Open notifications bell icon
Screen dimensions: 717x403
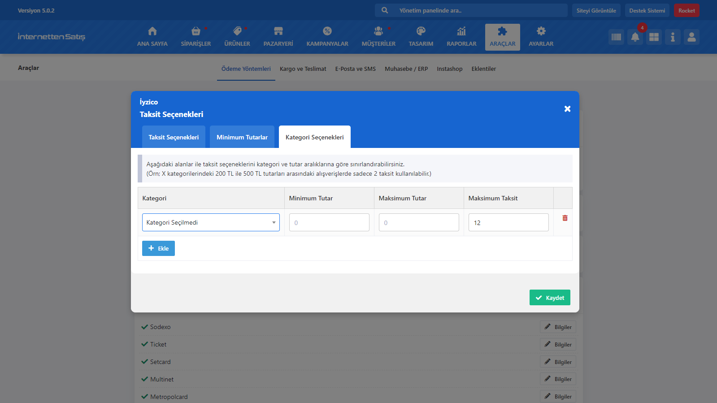click(x=635, y=37)
